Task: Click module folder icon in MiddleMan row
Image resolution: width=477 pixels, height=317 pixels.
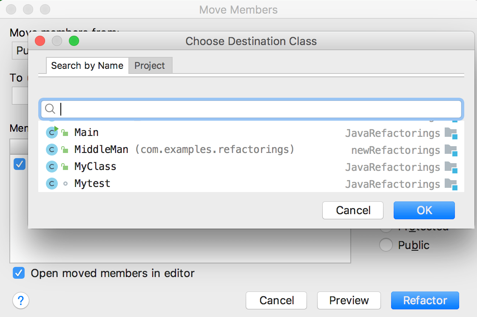Action: 450,150
